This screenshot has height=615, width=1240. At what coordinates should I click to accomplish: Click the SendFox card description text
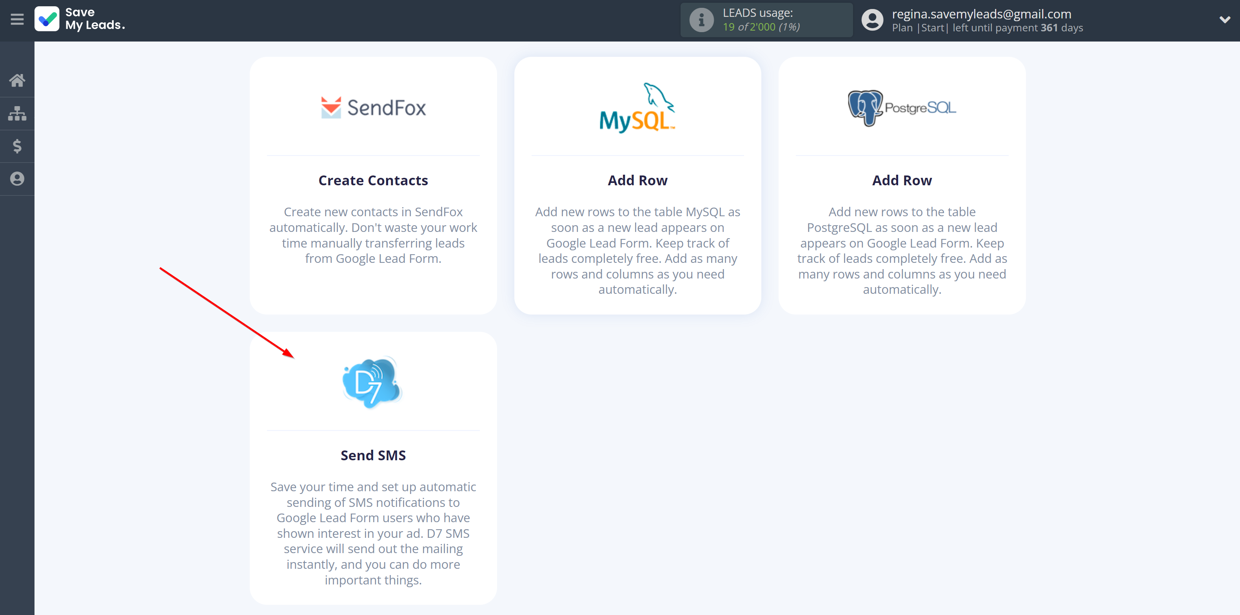pyautogui.click(x=373, y=235)
